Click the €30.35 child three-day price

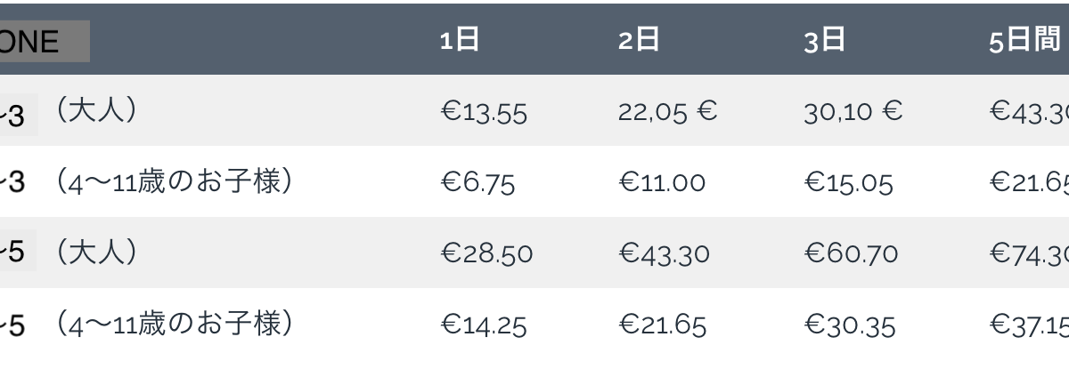pos(849,325)
